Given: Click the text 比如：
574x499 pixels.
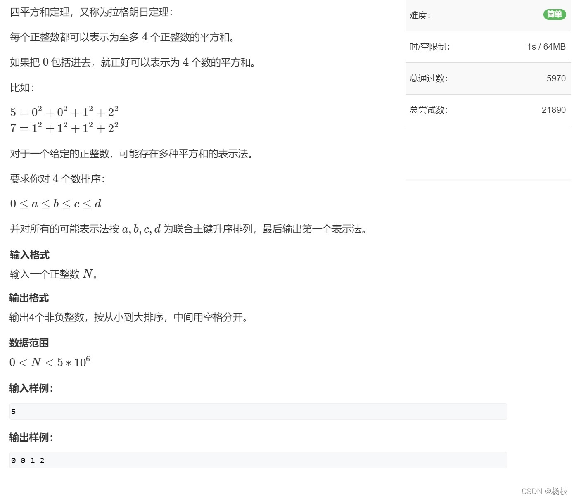Looking at the screenshot, I should click(x=22, y=88).
